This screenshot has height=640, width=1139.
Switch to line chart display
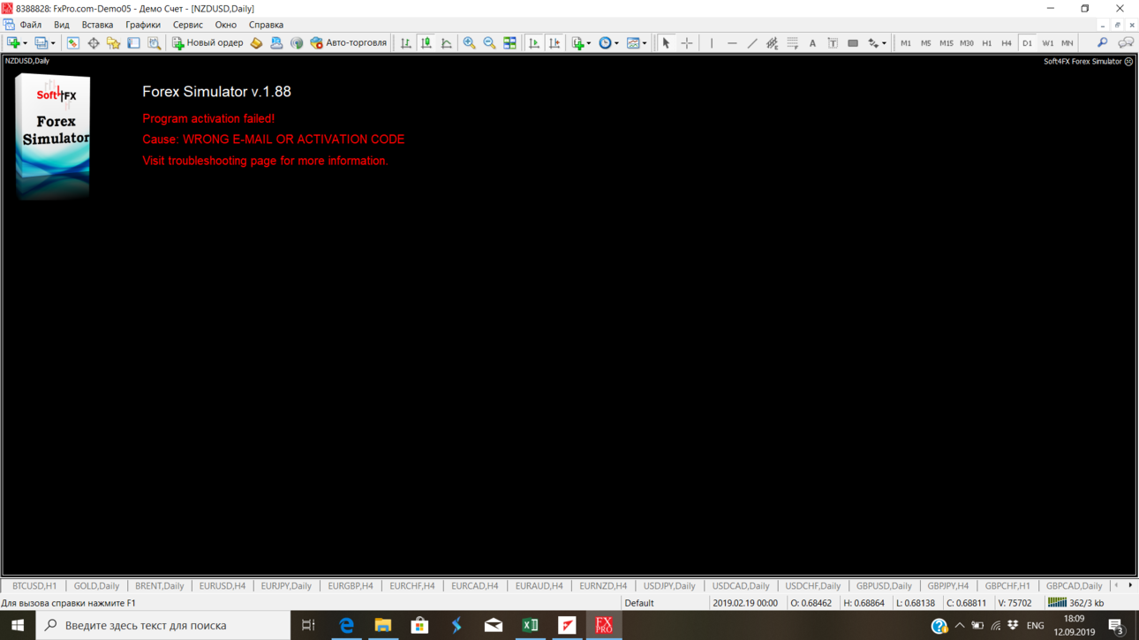(447, 42)
